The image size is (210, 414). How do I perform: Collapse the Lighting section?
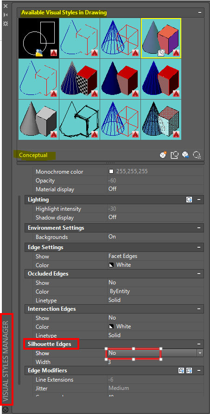[198, 200]
